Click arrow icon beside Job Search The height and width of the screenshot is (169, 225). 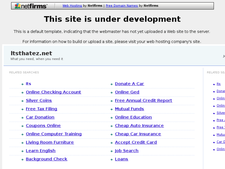[x=111, y=151]
